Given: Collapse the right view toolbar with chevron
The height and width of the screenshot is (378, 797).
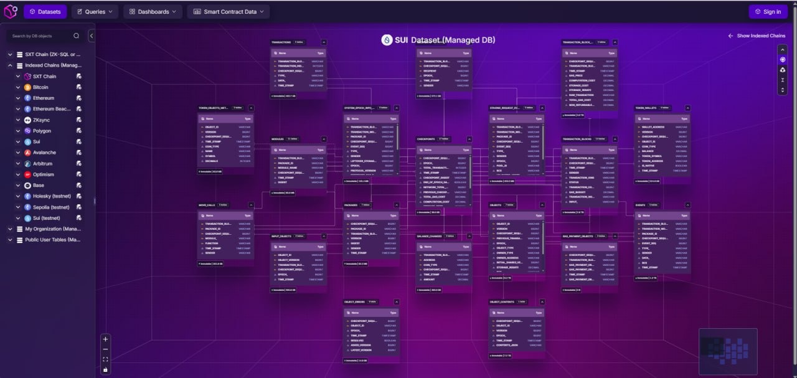Looking at the screenshot, I should point(783,50).
